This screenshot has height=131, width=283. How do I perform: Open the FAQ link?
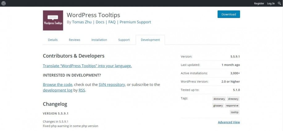112,22
